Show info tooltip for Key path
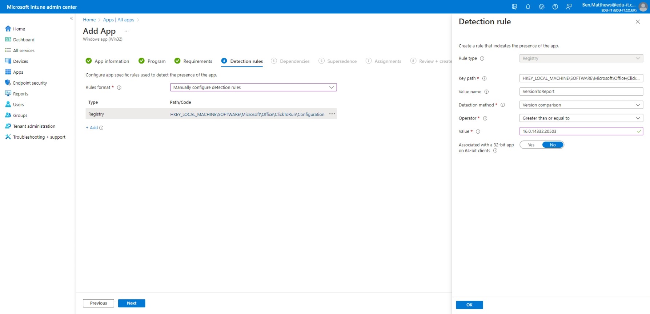This screenshot has width=650, height=314. 484,78
